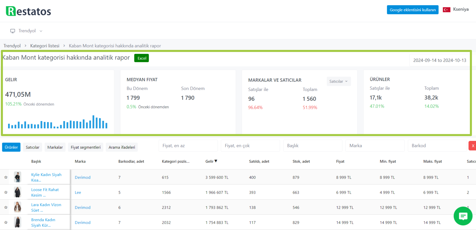476x230 pixels.
Task: Click the Fiyat, en çok field
Action: (250, 146)
